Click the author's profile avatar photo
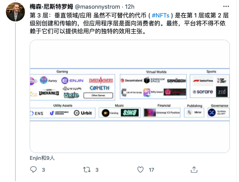This screenshot has width=239, height=182. coord(15,12)
